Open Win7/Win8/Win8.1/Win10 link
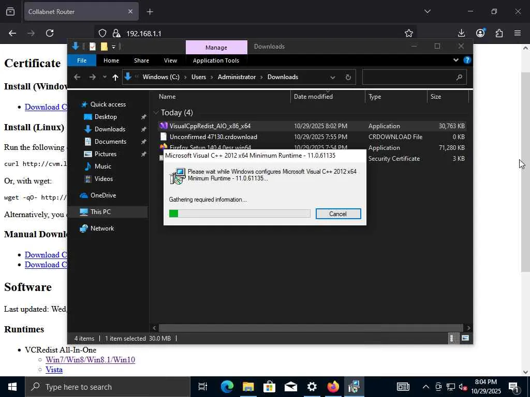 (x=90, y=360)
